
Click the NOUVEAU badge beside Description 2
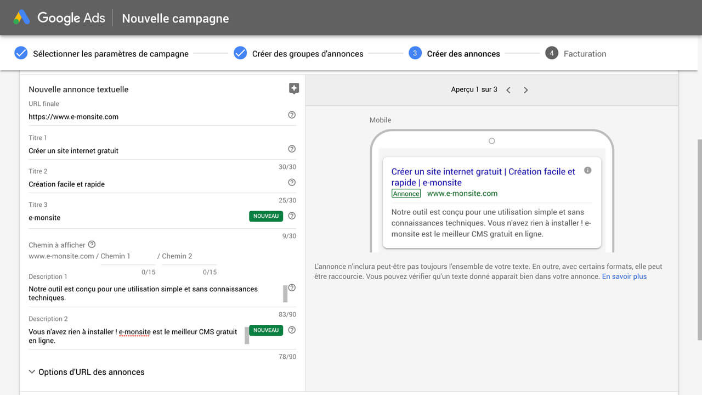(266, 330)
